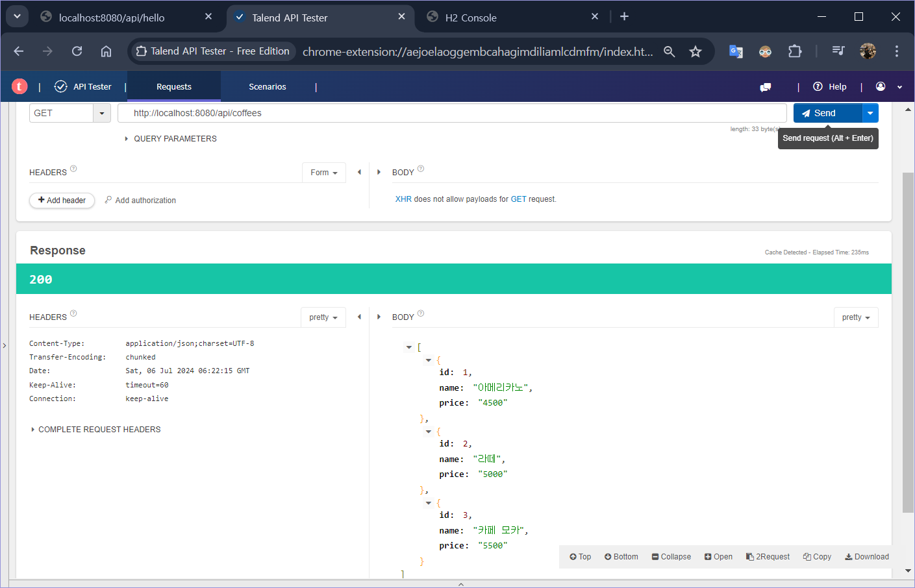Click the GET link in body message

[518, 199]
